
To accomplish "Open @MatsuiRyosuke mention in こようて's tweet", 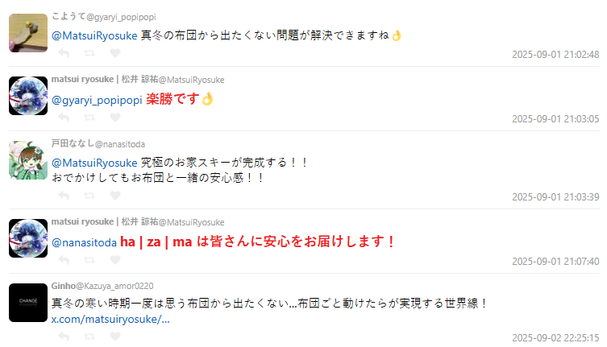I will click(x=94, y=35).
